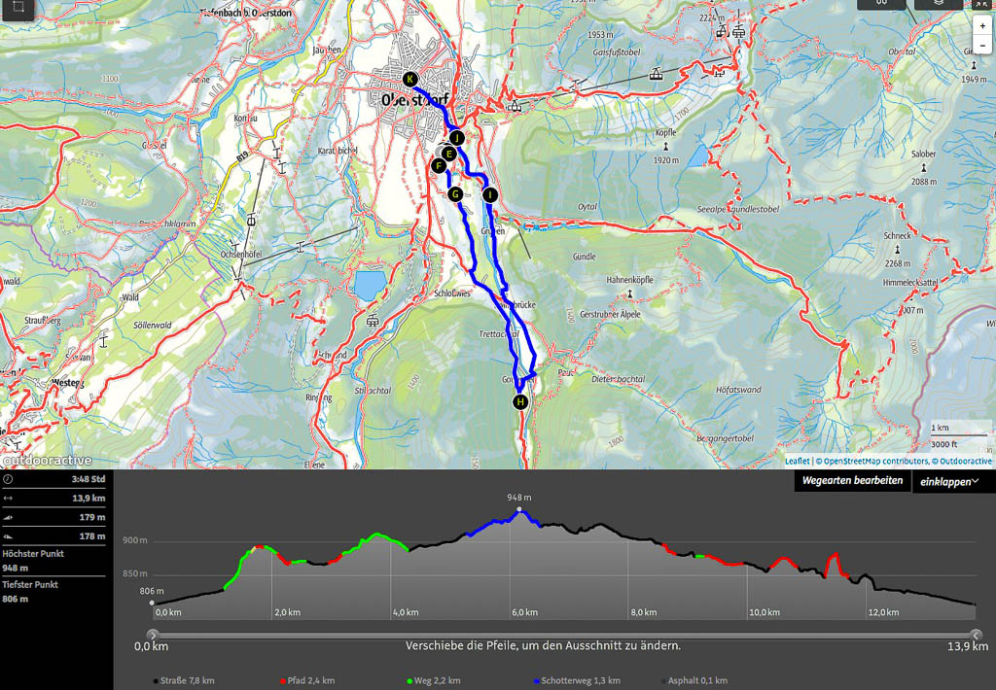Click the 948 m peak point in profile
This screenshot has width=996, height=690.
click(519, 509)
